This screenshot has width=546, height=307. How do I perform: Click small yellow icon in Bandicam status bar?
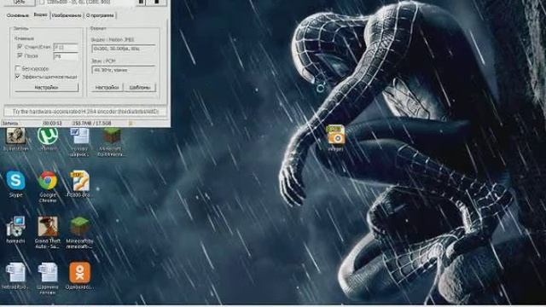tap(131, 123)
